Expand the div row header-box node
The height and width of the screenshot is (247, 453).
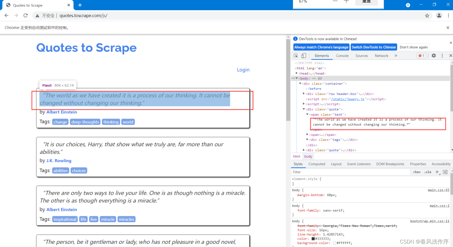coord(304,94)
